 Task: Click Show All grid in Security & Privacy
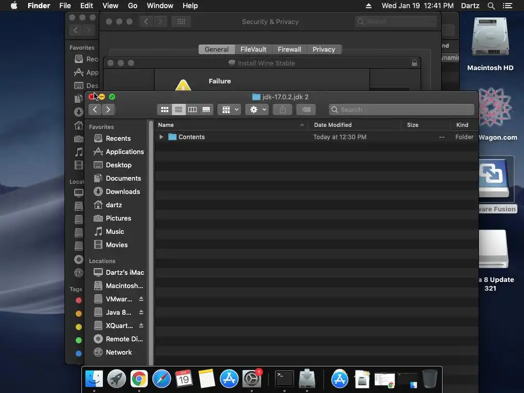(181, 21)
